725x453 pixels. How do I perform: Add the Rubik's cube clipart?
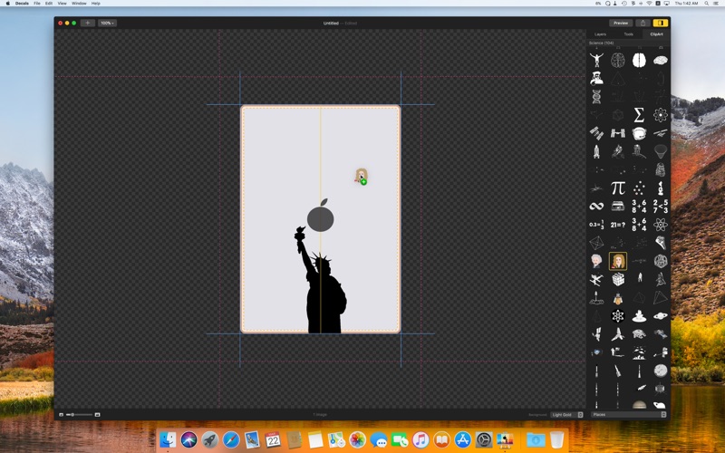[618, 279]
